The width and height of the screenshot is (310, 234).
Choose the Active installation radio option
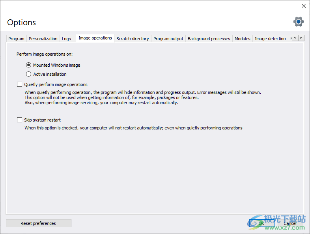tap(28, 74)
